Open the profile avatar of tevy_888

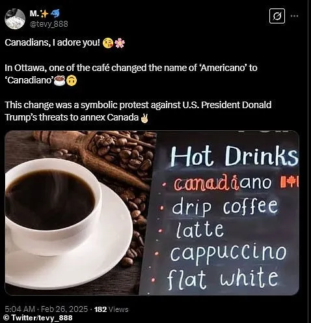pyautogui.click(x=15, y=19)
